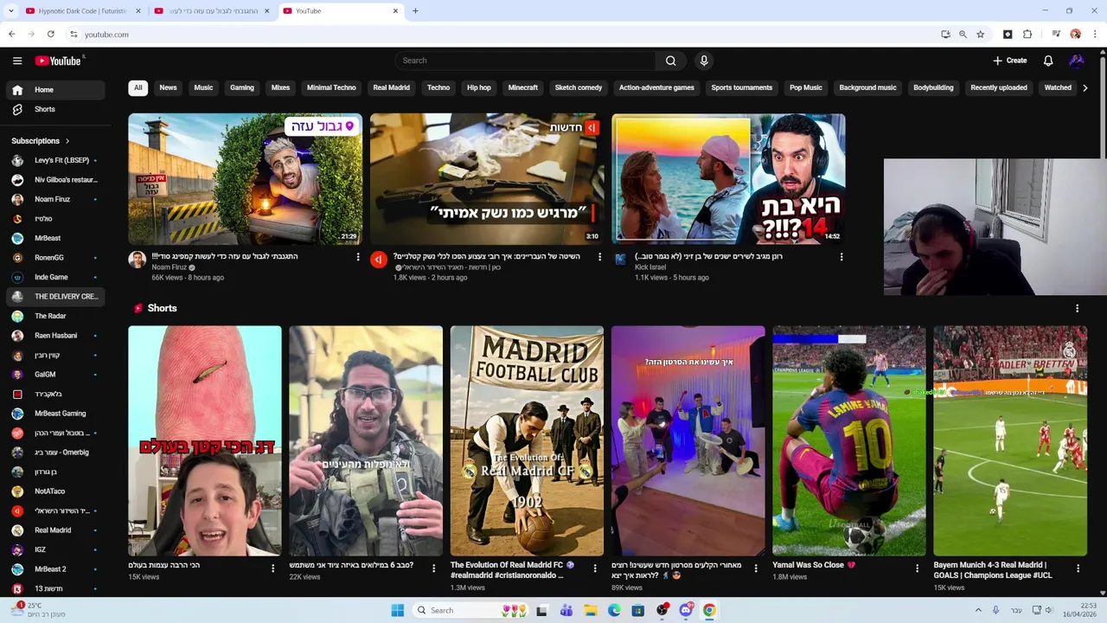The image size is (1107, 623).
Task: Open Levy's Fit subscription channel
Action: [55, 160]
